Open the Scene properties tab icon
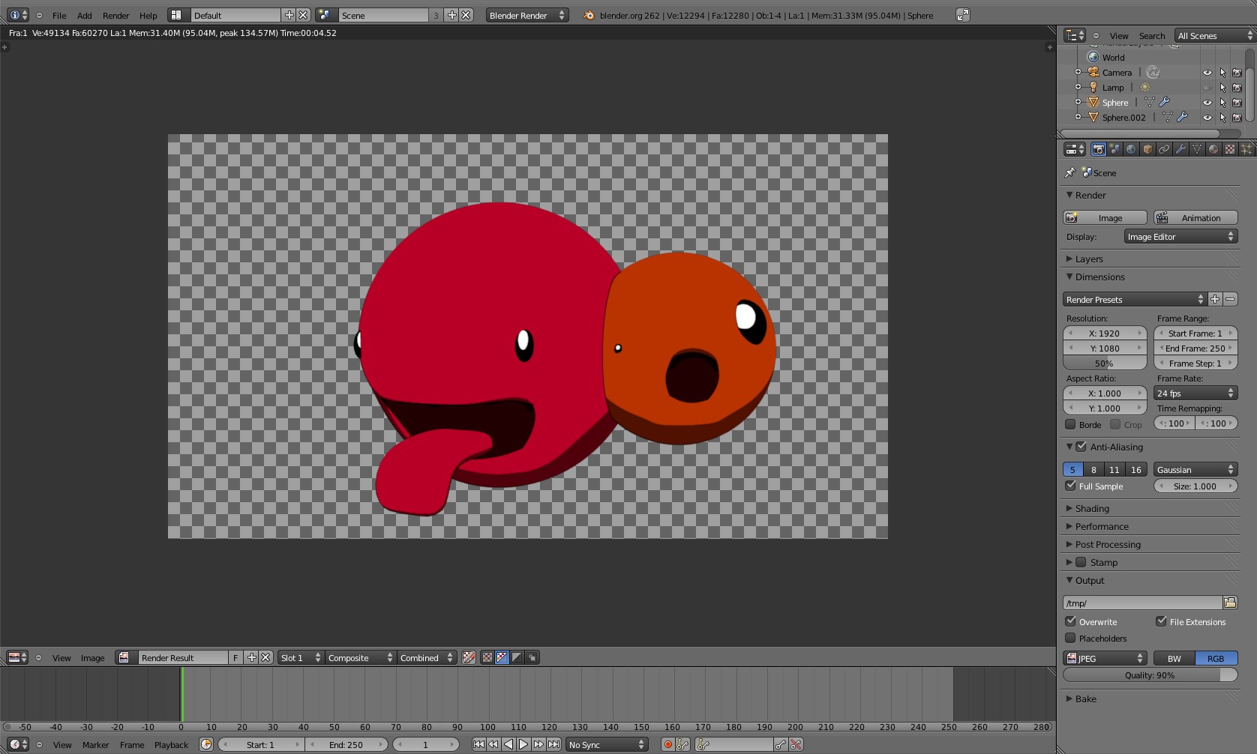1257x754 pixels. point(1114,149)
